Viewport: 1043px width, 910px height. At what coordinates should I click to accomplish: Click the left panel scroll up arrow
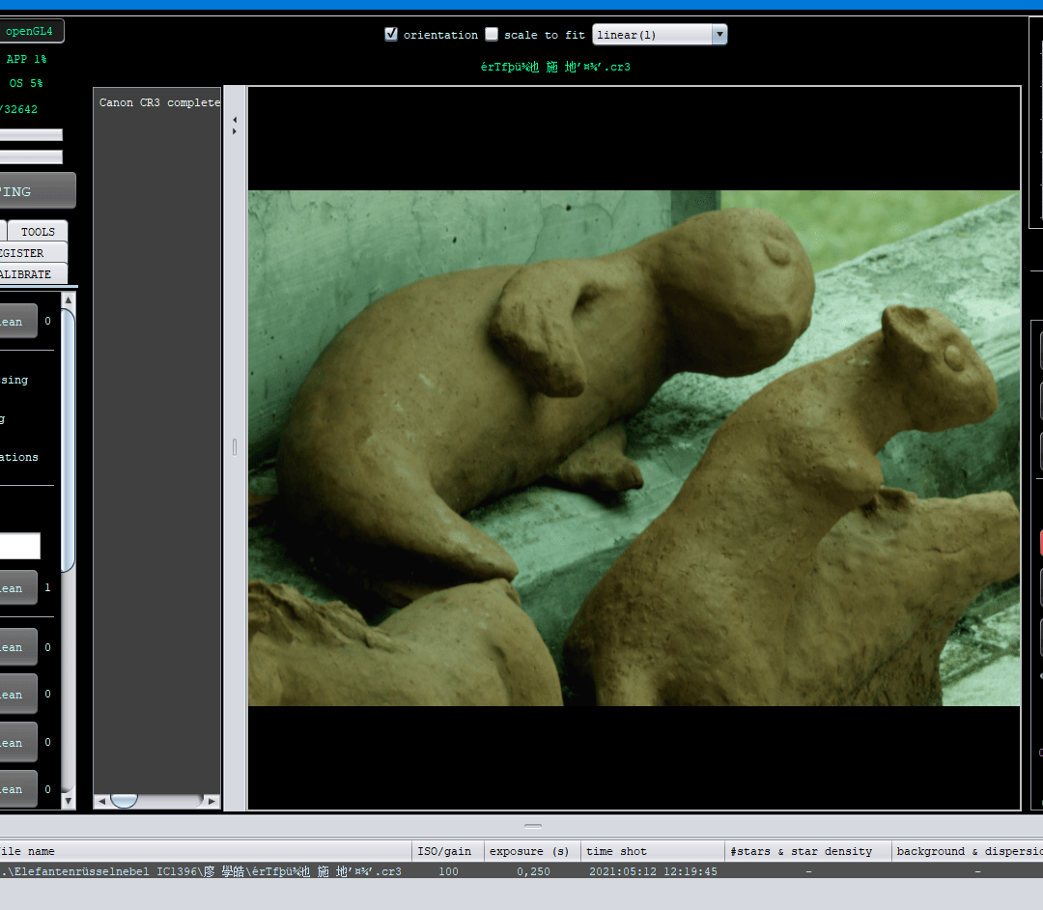coord(68,300)
